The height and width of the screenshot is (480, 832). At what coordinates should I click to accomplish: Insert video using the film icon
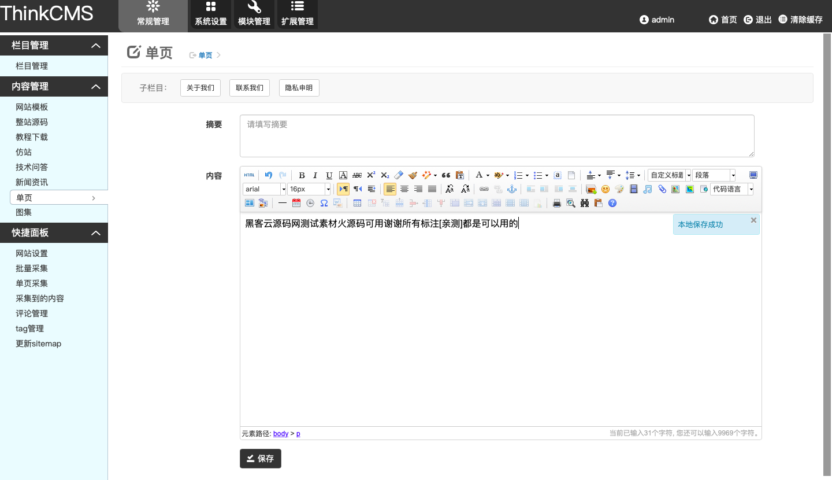click(x=634, y=189)
